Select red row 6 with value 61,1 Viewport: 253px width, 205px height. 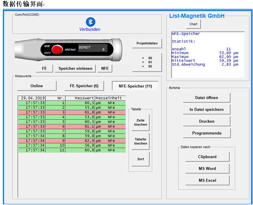click(72, 126)
